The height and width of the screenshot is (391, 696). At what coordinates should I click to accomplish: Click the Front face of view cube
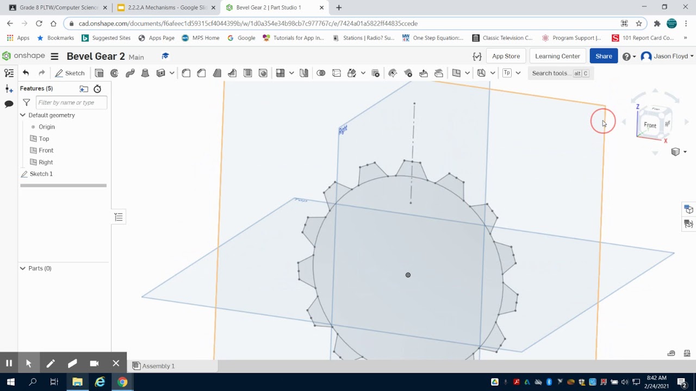[x=650, y=125]
